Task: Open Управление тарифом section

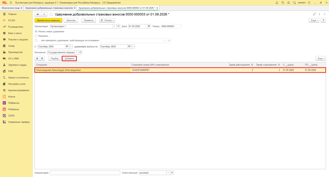Action: tap(19, 122)
